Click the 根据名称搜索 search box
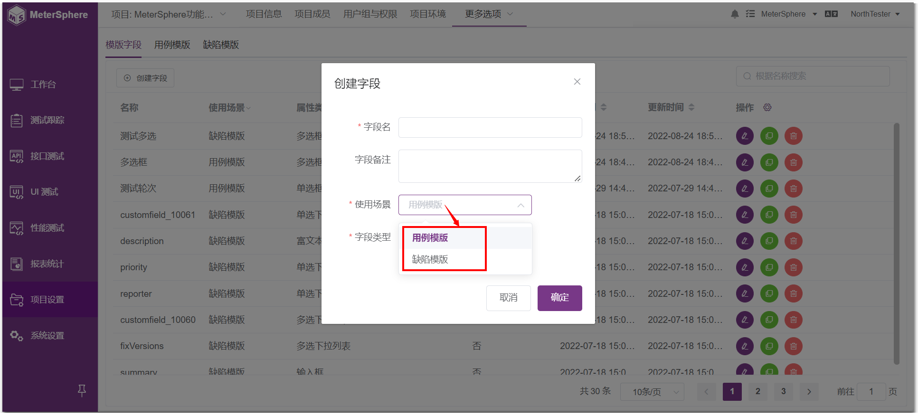This screenshot has width=918, height=416. 813,76
